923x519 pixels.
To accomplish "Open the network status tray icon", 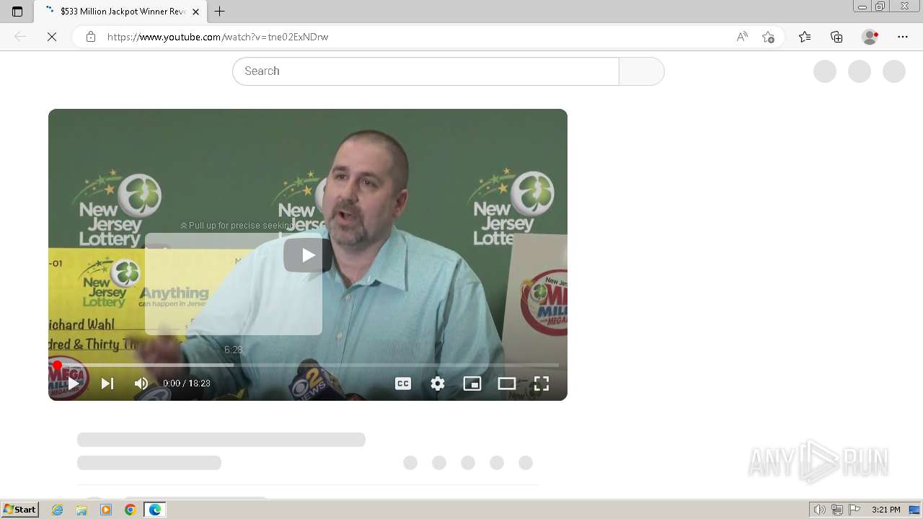I will pos(836,510).
